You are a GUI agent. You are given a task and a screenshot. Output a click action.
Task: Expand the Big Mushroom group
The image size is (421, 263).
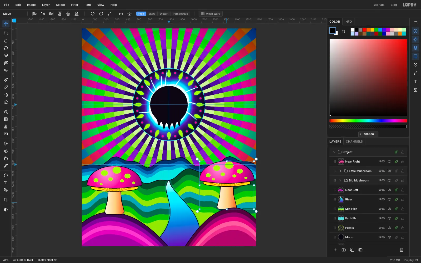(340, 180)
